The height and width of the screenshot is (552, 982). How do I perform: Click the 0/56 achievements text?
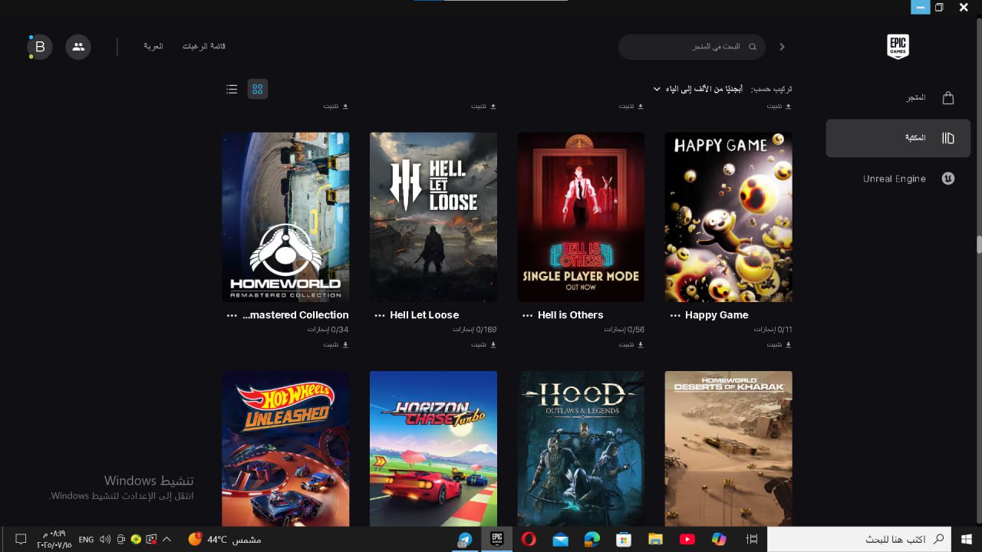[x=624, y=329]
